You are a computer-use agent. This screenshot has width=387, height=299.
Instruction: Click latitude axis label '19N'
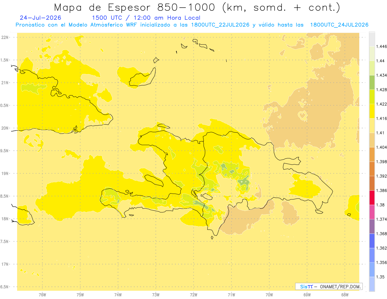(x=5, y=174)
